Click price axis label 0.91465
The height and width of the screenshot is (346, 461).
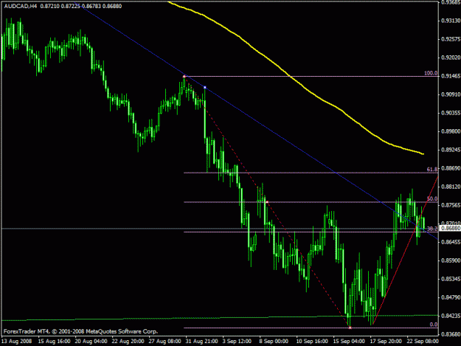[451, 76]
